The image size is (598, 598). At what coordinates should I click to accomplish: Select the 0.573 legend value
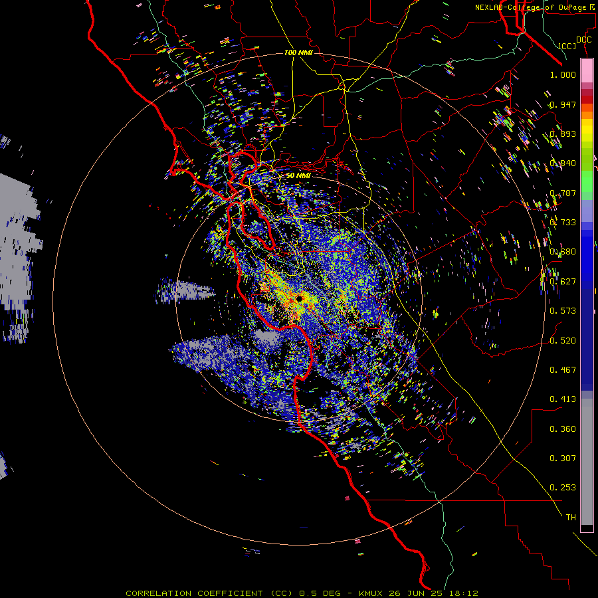pos(563,310)
